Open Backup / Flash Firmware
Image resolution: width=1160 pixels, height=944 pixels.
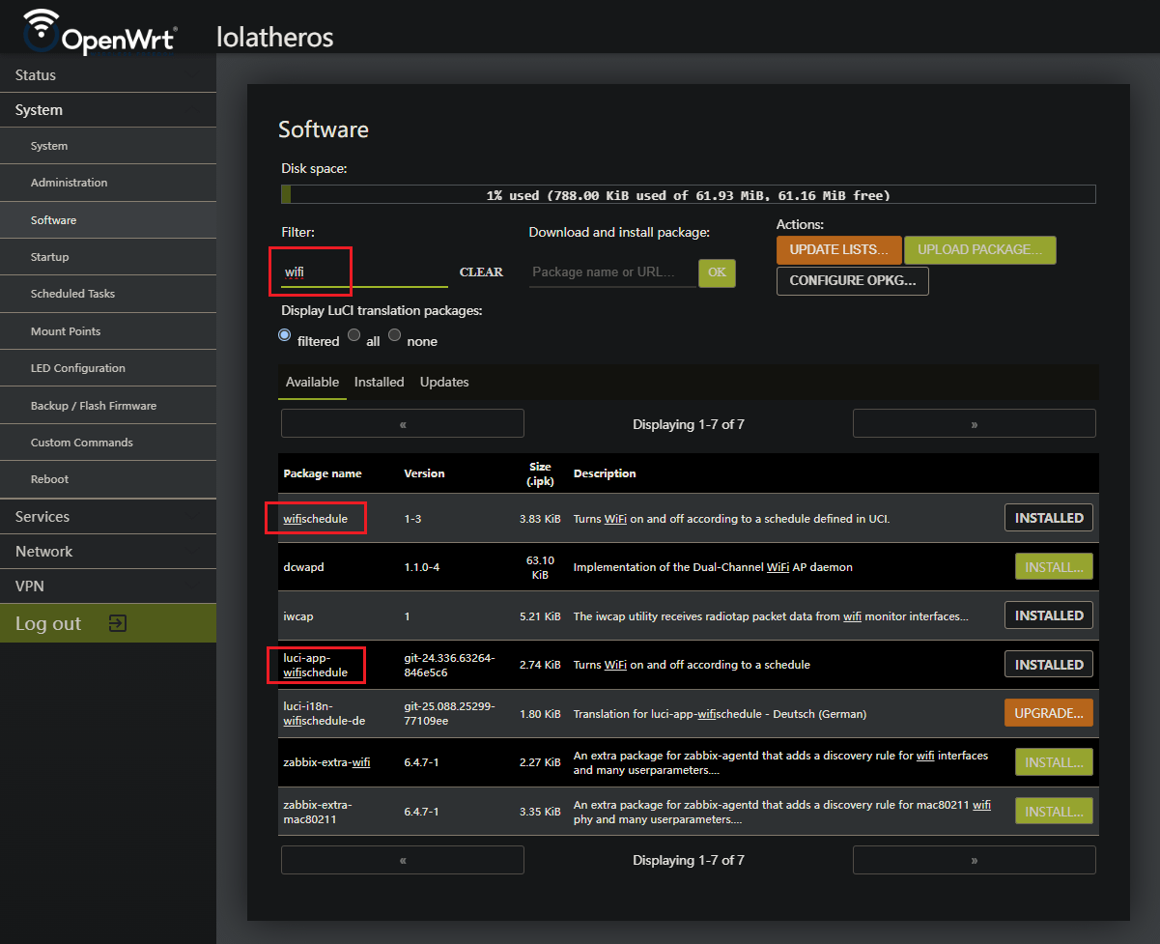point(108,406)
